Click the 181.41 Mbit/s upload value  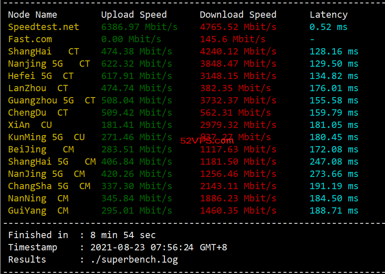pos(137,125)
